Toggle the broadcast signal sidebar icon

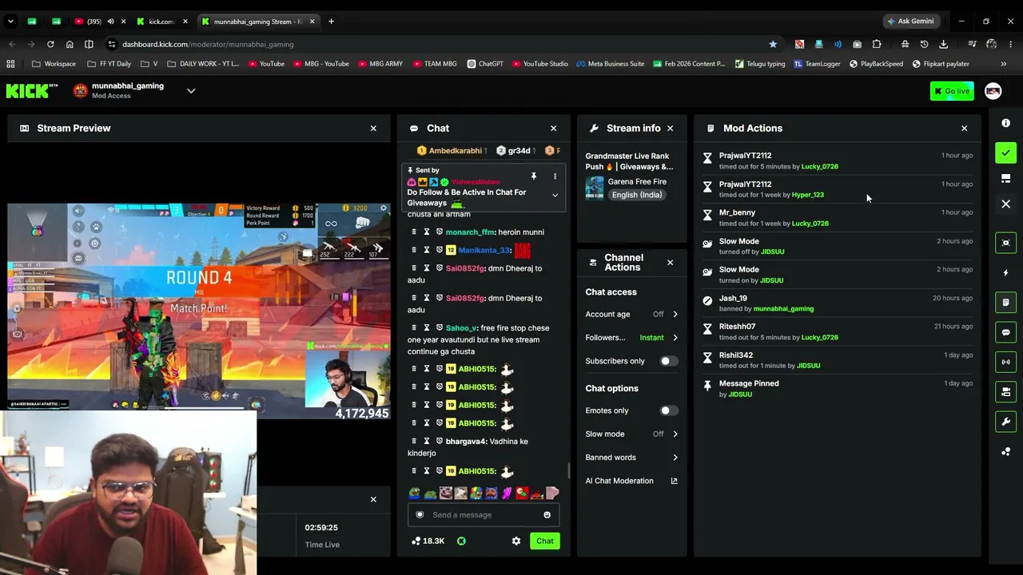[1005, 362]
